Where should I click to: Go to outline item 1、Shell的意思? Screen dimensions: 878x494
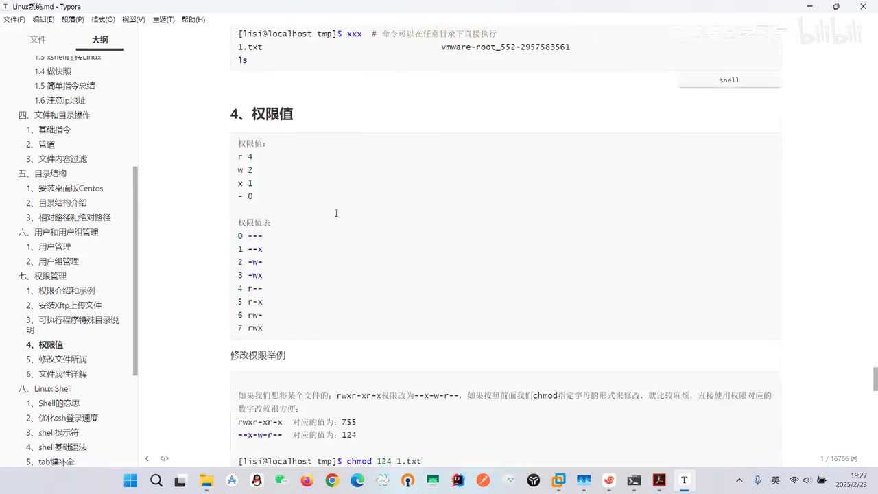click(53, 403)
